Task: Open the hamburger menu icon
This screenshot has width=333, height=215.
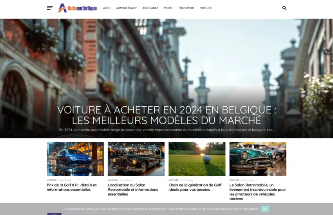Action: tap(50, 8)
